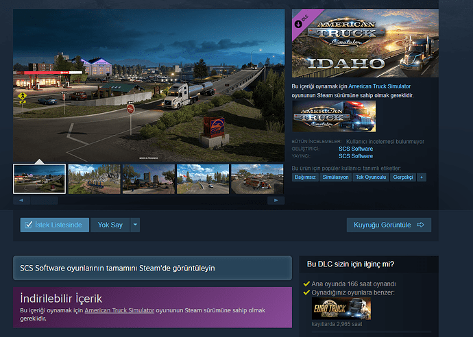Click the SCS Software publisher link
473x337 pixels.
pos(356,156)
